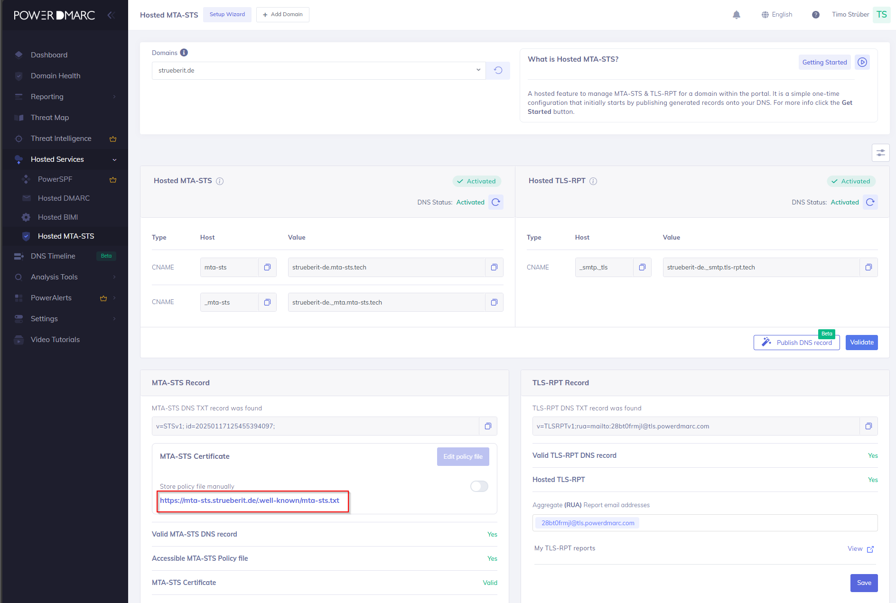Open the help question mark icon
This screenshot has height=603, width=896.
pyautogui.click(x=815, y=15)
